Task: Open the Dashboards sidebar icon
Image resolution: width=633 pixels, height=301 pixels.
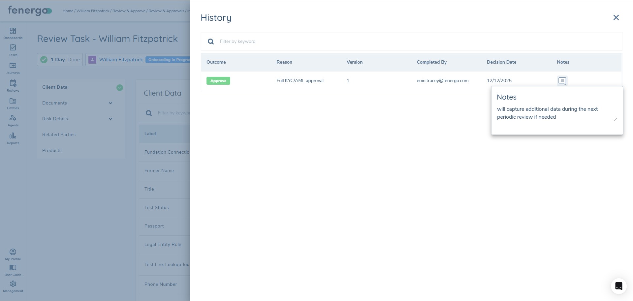Action: click(13, 33)
